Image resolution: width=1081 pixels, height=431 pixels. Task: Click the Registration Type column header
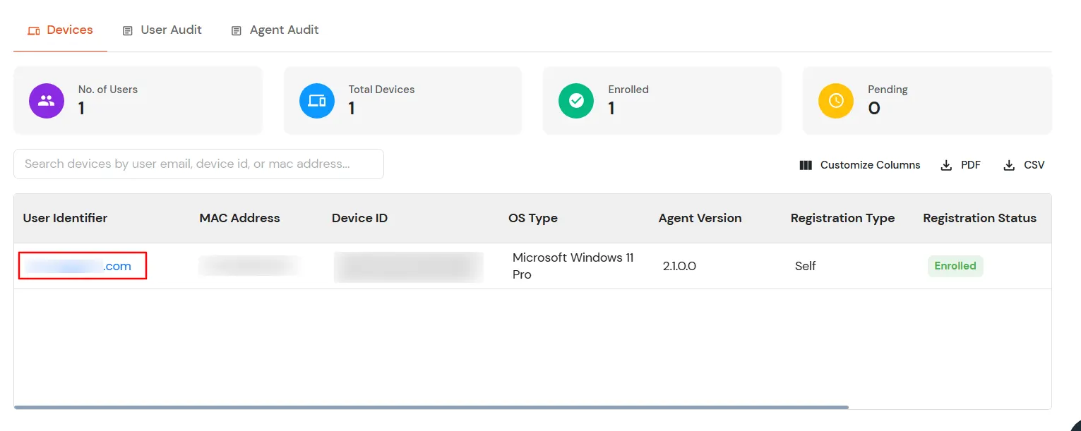(842, 218)
